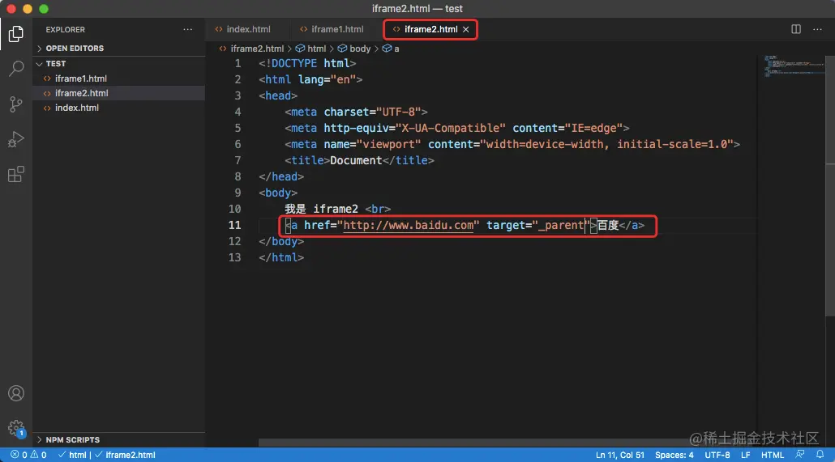Click the split editor right icon
The width and height of the screenshot is (835, 462).
[795, 29]
